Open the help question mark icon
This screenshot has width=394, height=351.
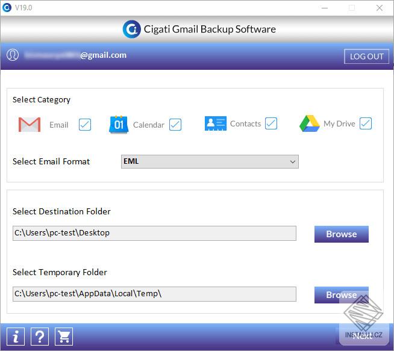[x=40, y=336]
